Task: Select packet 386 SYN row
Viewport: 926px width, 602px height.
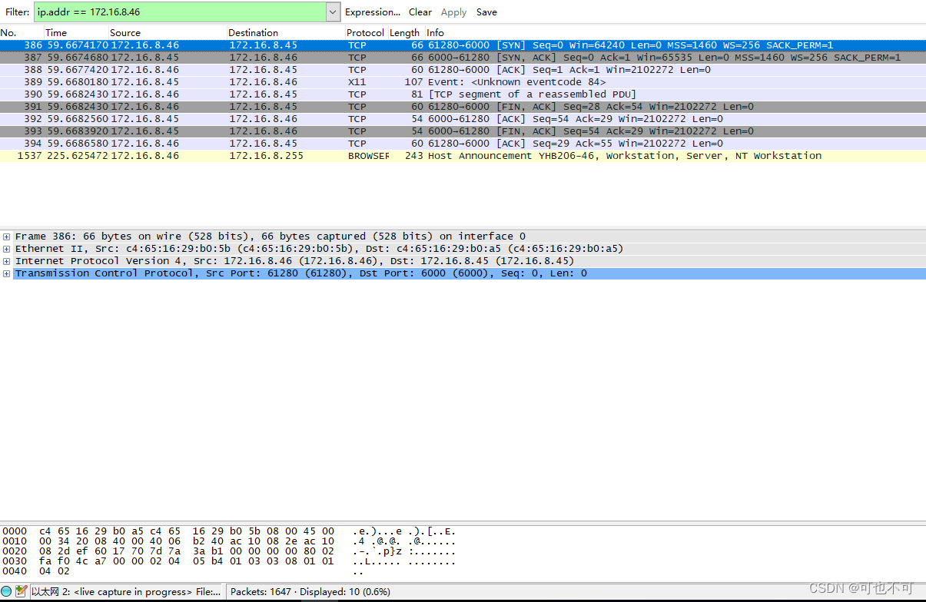Action: click(463, 45)
